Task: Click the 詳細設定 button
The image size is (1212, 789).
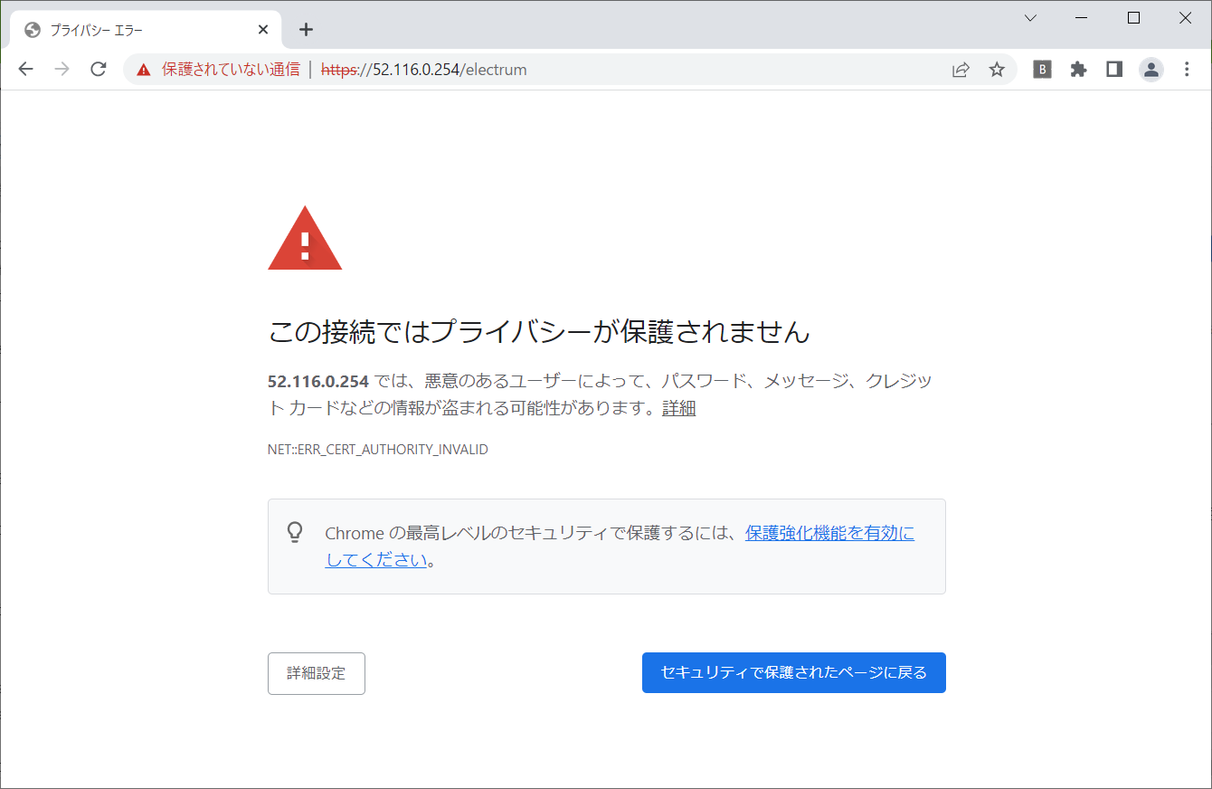Action: [317, 673]
